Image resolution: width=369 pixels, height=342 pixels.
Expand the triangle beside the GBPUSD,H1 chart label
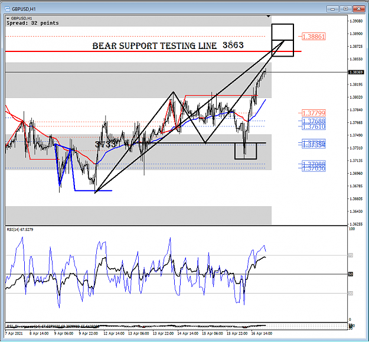pyautogui.click(x=8, y=18)
